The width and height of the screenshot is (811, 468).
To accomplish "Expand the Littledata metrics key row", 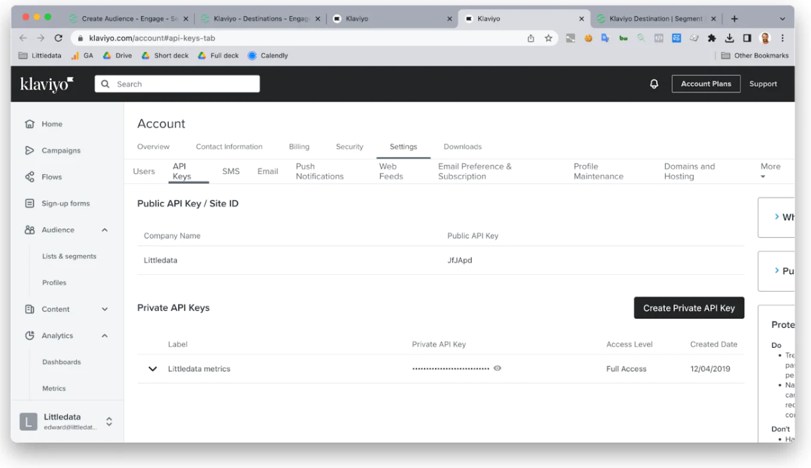I will click(153, 369).
